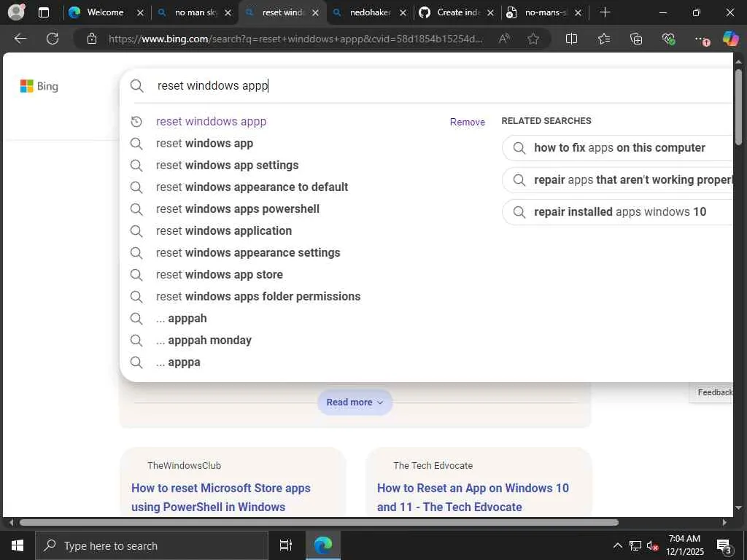Expand the Read more button
The image size is (747, 560).
point(355,402)
